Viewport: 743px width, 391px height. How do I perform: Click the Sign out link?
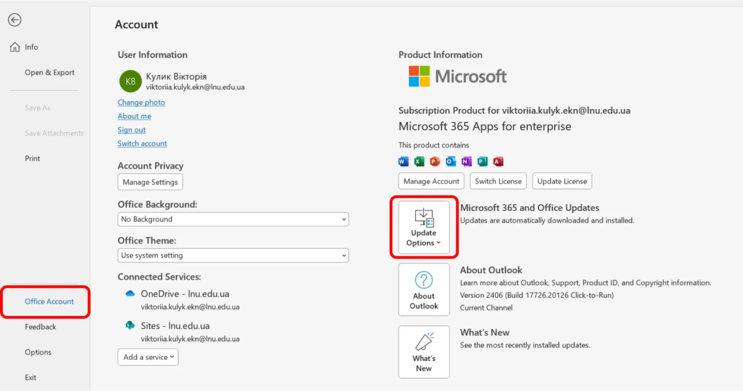click(131, 130)
